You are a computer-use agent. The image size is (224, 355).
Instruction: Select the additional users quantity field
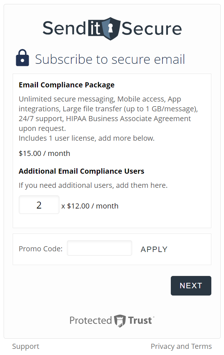coord(39,205)
